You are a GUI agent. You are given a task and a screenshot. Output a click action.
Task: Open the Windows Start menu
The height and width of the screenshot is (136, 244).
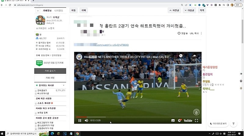tap(2, 134)
